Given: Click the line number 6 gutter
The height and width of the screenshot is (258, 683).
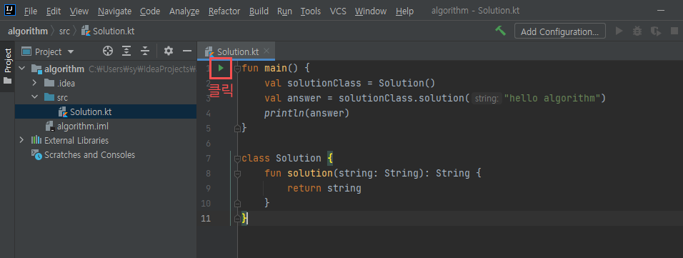Looking at the screenshot, I should tap(207, 144).
